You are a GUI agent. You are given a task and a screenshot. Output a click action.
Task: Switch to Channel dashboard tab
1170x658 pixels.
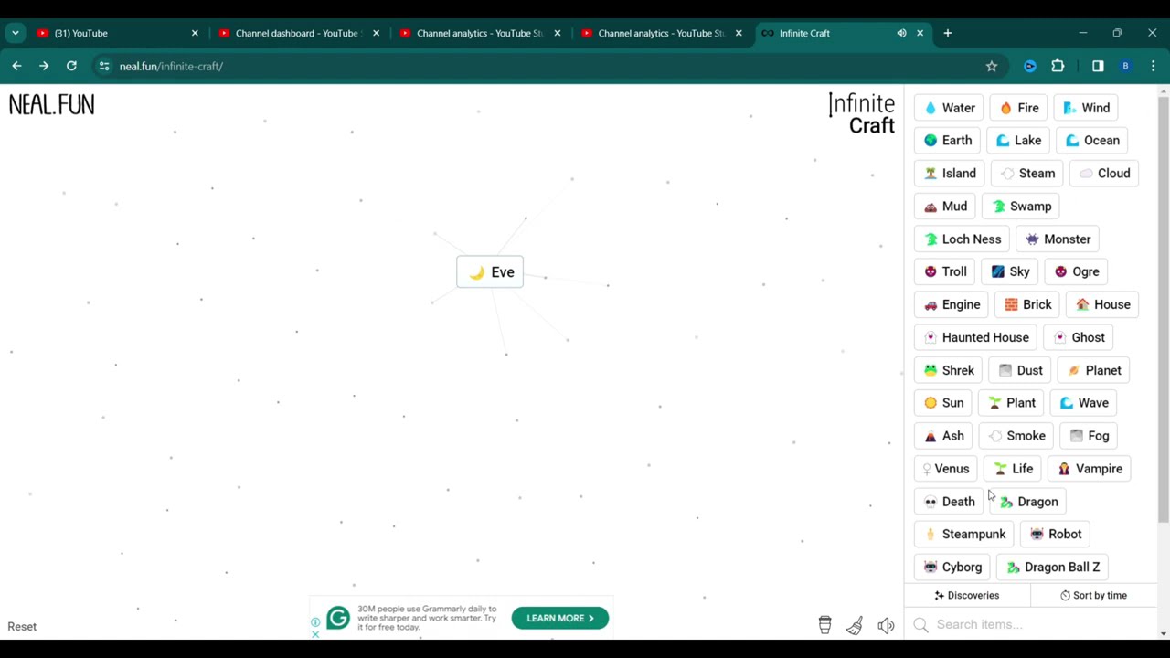click(297, 33)
